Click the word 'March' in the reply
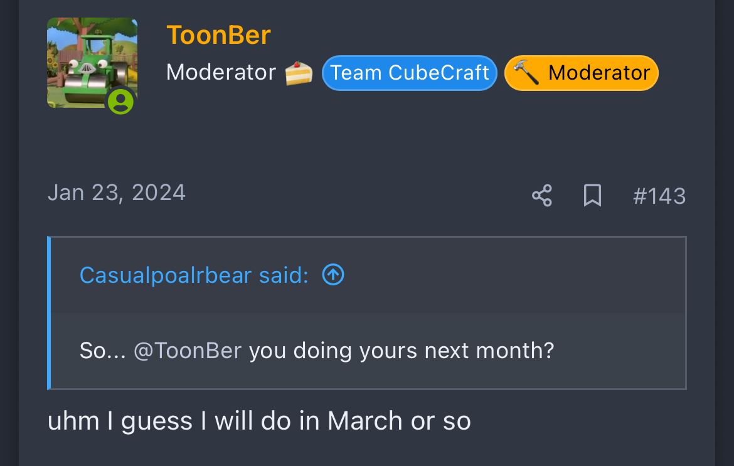 [x=364, y=421]
